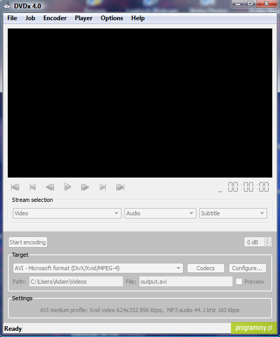Click the DVDx app icon in title bar
The height and width of the screenshot is (337, 280).
click(x=7, y=5)
